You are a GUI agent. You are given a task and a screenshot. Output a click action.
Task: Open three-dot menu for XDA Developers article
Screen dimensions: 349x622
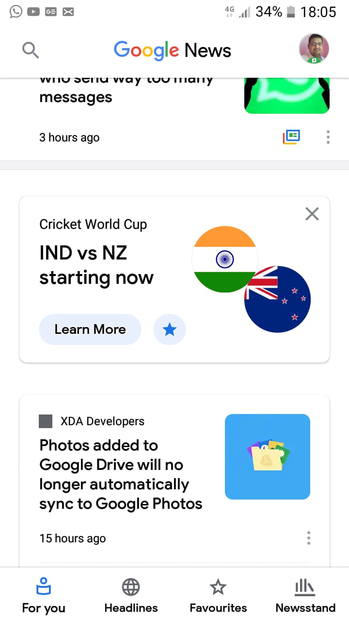[309, 538]
